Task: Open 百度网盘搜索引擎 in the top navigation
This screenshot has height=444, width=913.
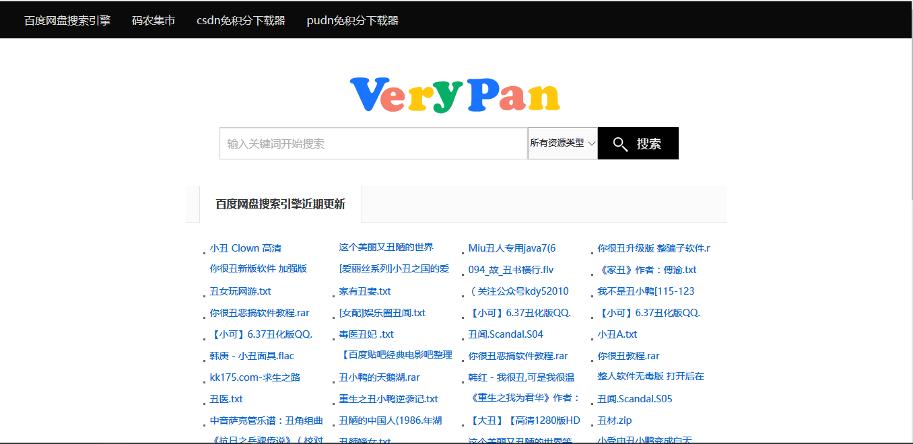Action: pos(67,20)
